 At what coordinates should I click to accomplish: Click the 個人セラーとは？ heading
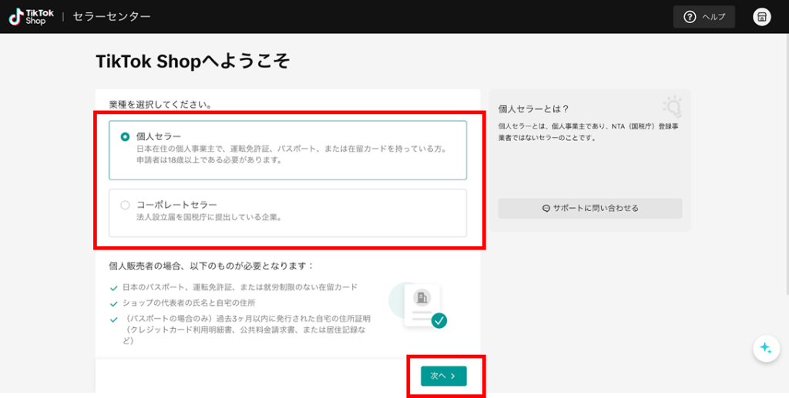click(532, 109)
